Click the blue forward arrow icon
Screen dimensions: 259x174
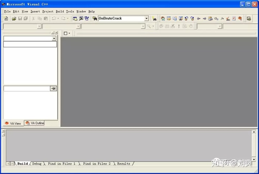(x=204, y=19)
